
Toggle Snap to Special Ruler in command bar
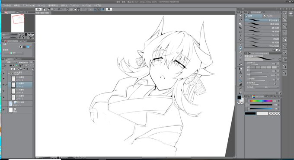point(99,9)
